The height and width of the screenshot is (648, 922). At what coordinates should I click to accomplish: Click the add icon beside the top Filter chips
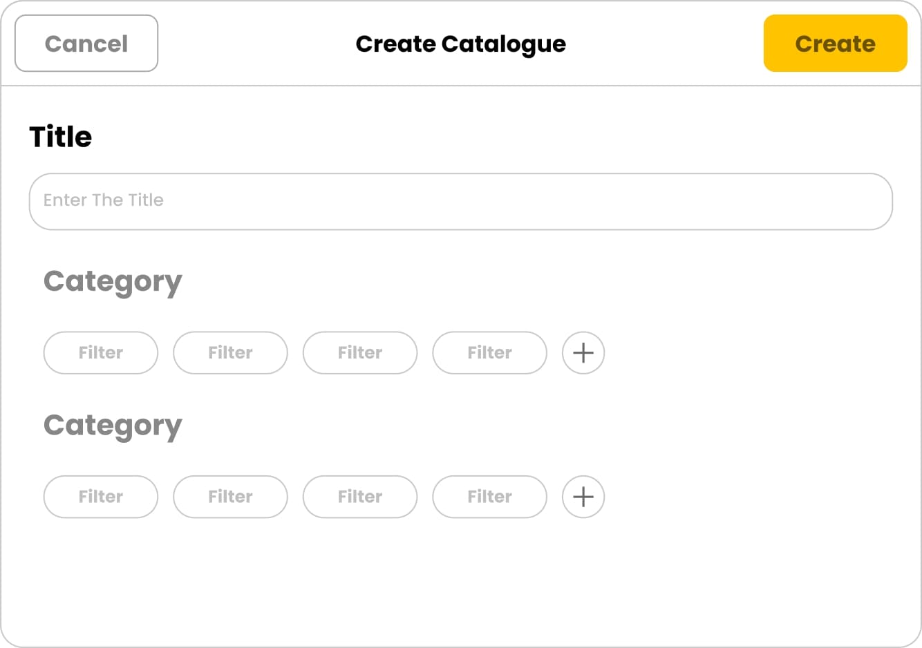tap(583, 353)
